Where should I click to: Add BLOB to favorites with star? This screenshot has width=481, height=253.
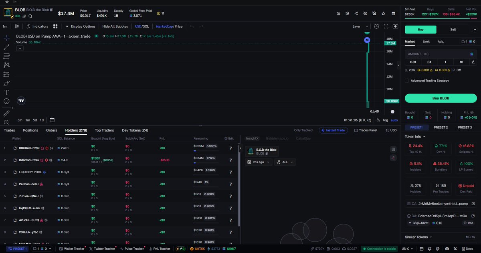pos(384,13)
